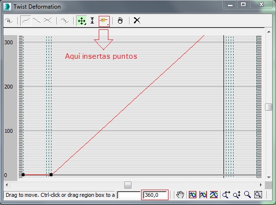Select the Display Y Axis curve button
Viewport: 276px width, 205px height.
coord(37,21)
